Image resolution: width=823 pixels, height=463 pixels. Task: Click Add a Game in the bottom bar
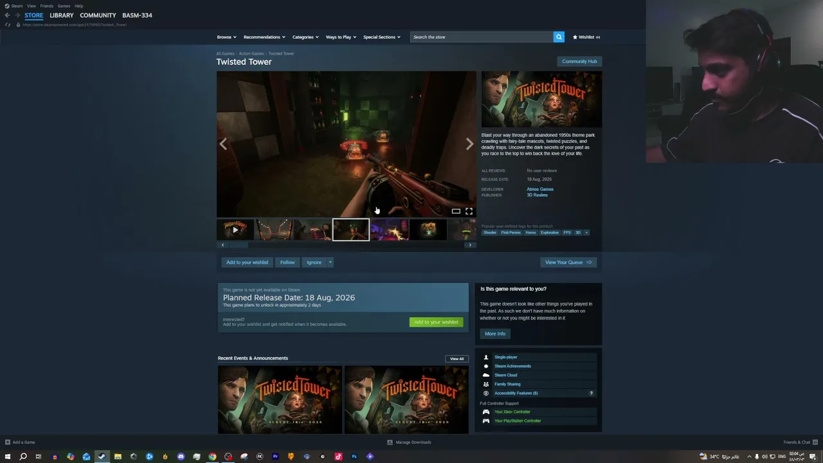pyautogui.click(x=20, y=442)
